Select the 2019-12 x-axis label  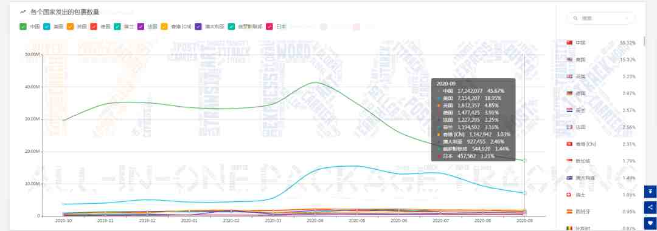147,221
